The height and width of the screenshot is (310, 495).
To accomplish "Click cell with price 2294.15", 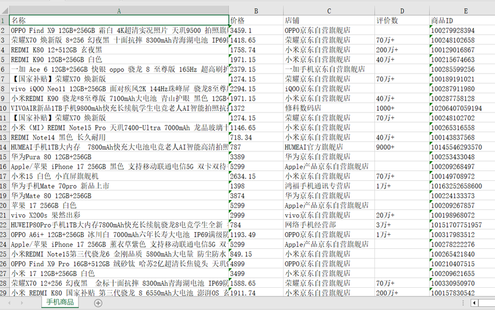I will [x=256, y=88].
